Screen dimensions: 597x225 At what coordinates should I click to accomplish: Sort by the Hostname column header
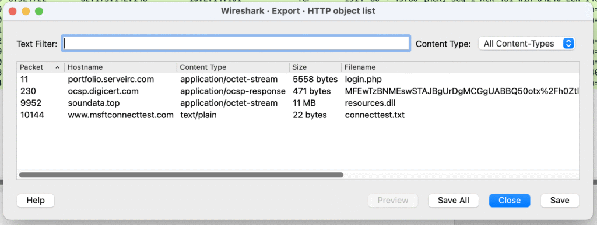pos(121,67)
